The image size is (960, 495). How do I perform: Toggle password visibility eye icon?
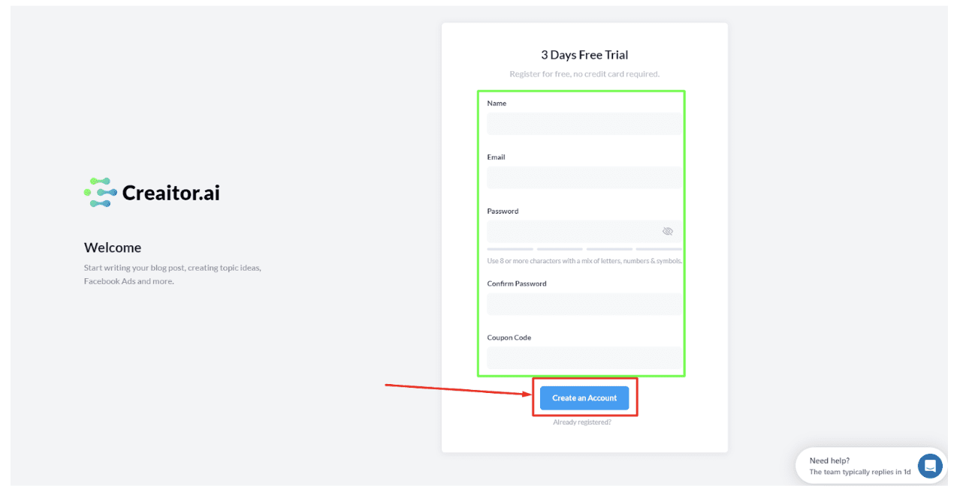pos(667,231)
